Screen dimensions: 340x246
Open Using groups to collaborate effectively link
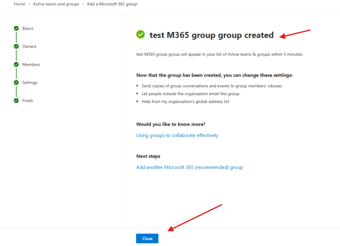pyautogui.click(x=177, y=135)
